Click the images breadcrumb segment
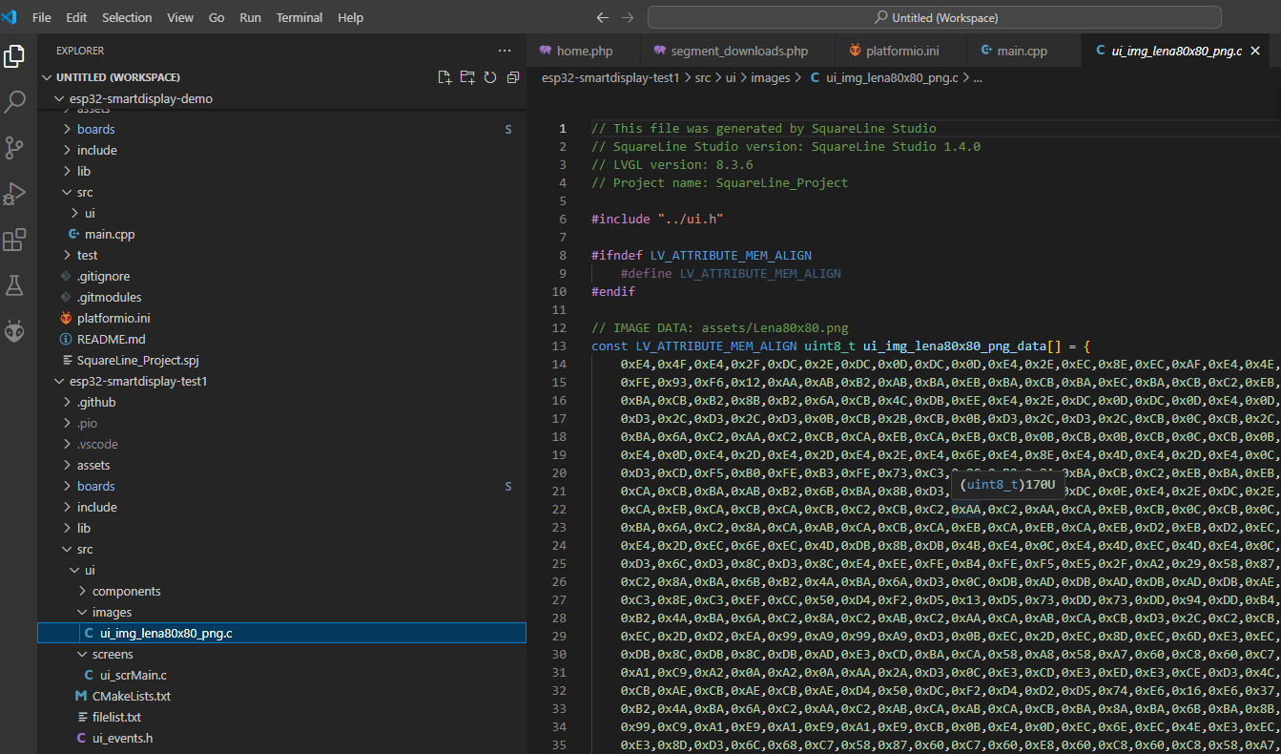Screen dimensions: 1281x754 (x=769, y=78)
